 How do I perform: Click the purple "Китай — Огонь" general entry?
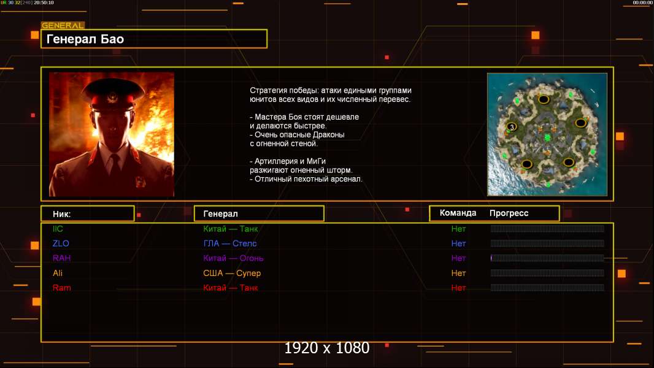point(233,258)
